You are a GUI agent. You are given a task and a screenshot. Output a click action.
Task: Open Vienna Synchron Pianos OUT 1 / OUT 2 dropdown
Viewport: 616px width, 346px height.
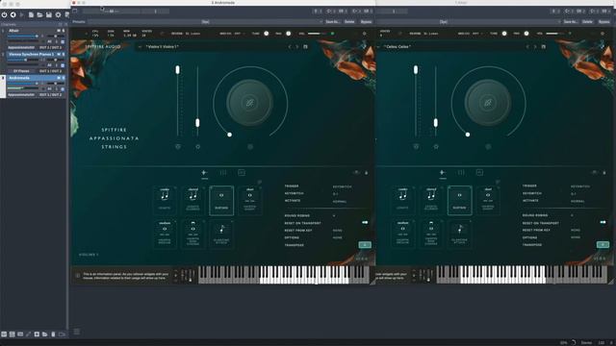click(50, 71)
